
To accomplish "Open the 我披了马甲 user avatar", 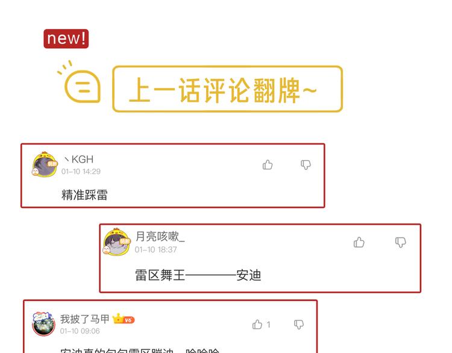I will coord(43,323).
